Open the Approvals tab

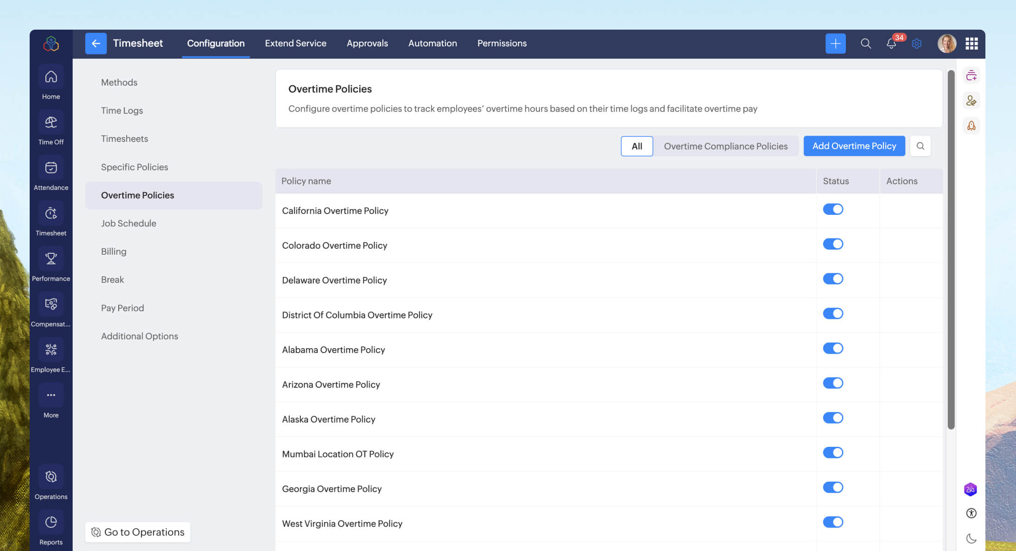click(x=367, y=44)
